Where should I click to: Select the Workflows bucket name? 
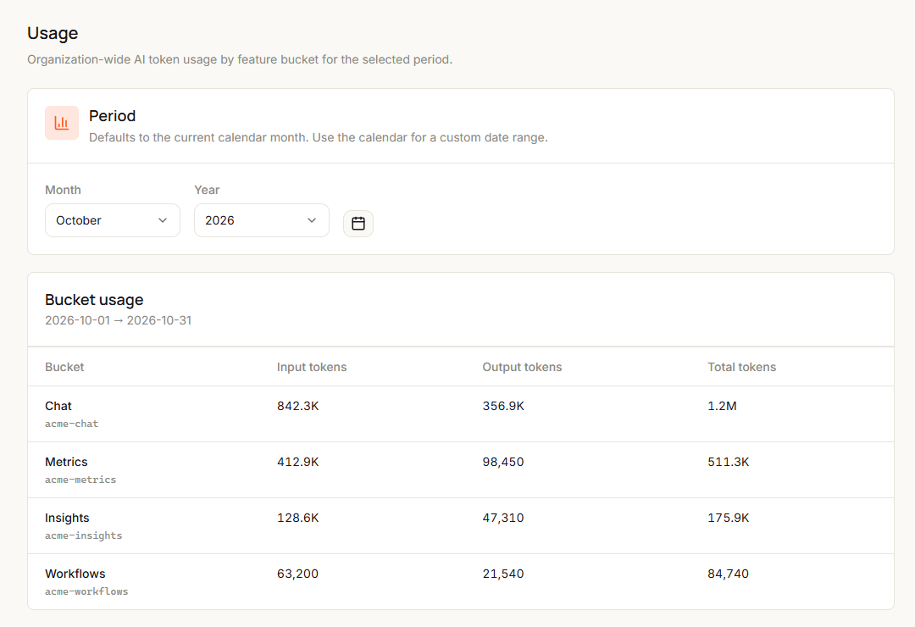point(75,574)
